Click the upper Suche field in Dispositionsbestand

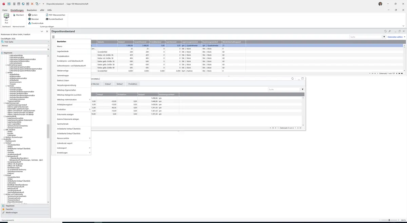[x=366, y=37]
